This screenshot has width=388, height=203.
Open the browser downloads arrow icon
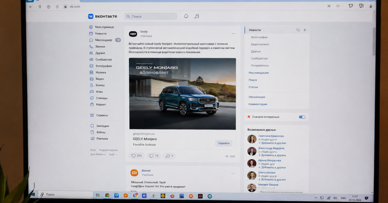tap(371, 6)
